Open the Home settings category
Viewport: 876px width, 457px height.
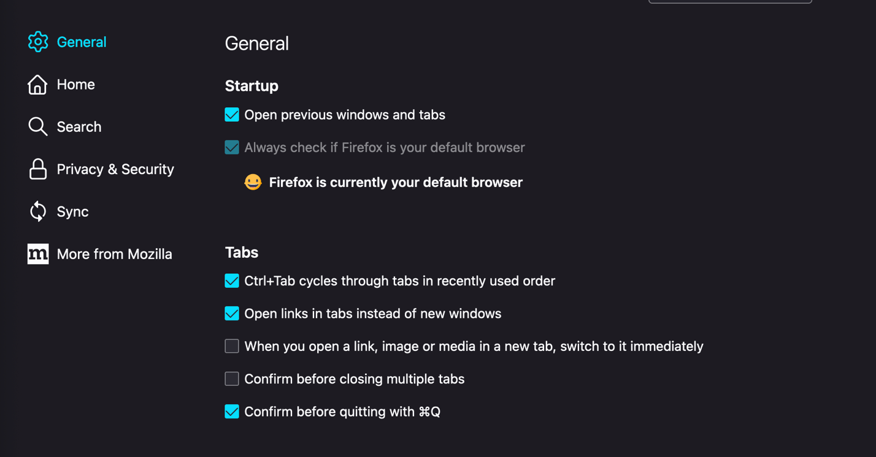(75, 85)
